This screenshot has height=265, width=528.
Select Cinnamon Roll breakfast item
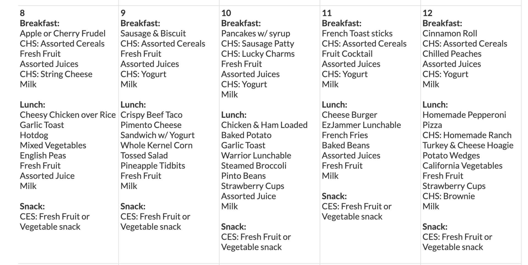(450, 34)
